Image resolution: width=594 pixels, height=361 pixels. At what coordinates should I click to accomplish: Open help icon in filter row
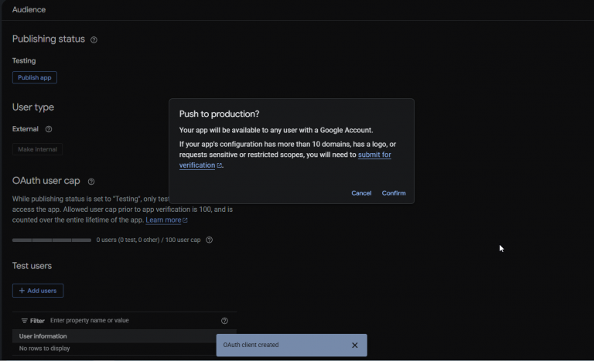pyautogui.click(x=224, y=321)
